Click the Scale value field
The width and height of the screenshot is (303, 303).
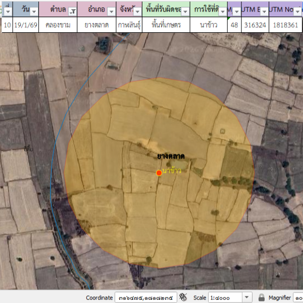pyautogui.click(x=225, y=297)
